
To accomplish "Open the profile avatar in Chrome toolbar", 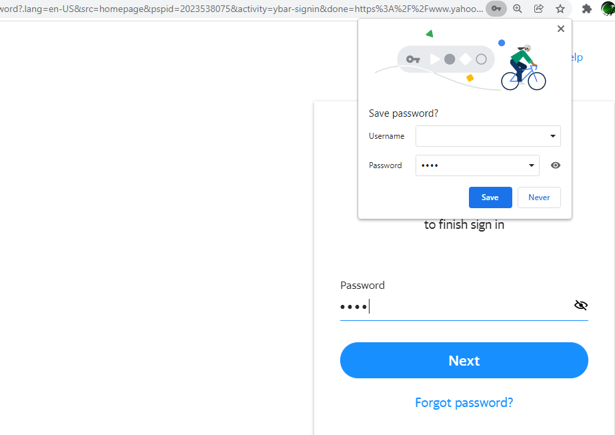I will coord(608,9).
